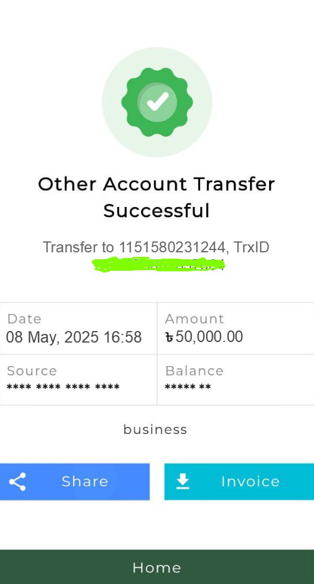The width and height of the screenshot is (314, 584).
Task: Tap the ৳50,000.00 amount value
Action: (204, 337)
